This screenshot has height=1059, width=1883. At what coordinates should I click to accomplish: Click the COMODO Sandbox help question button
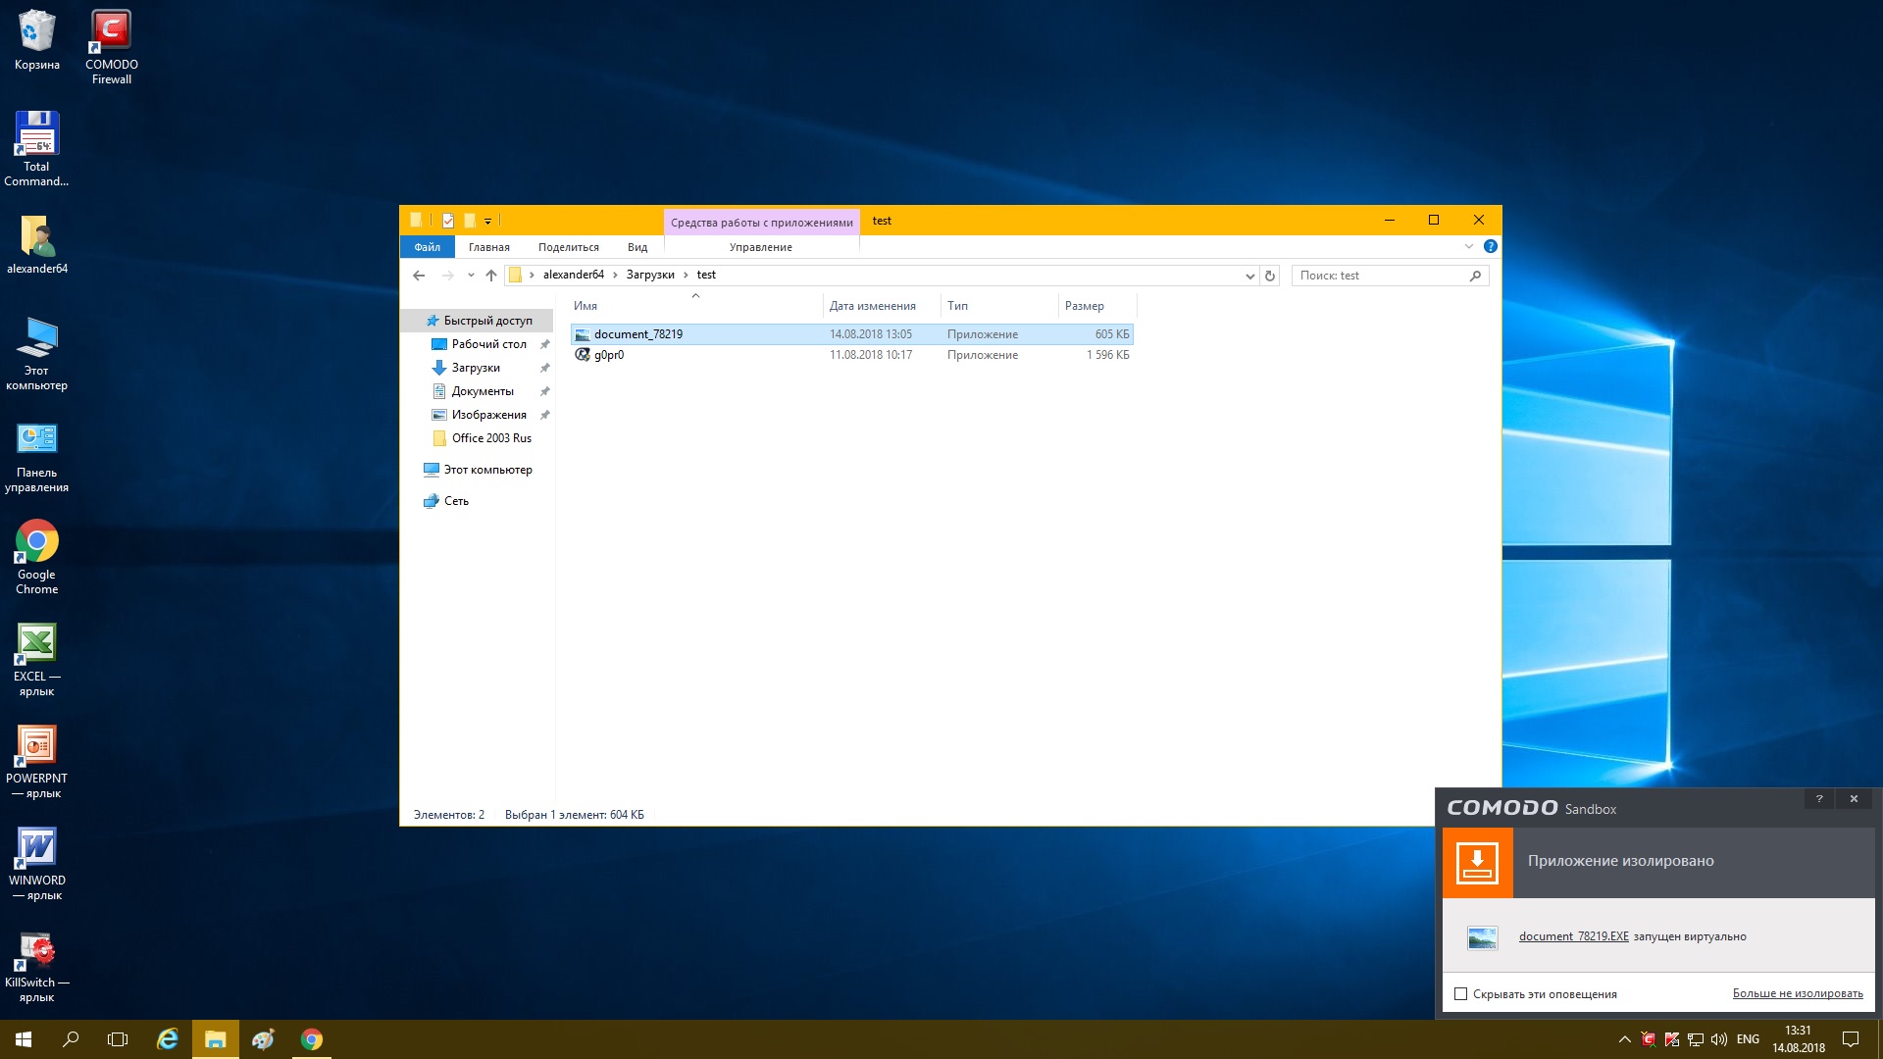click(1818, 799)
